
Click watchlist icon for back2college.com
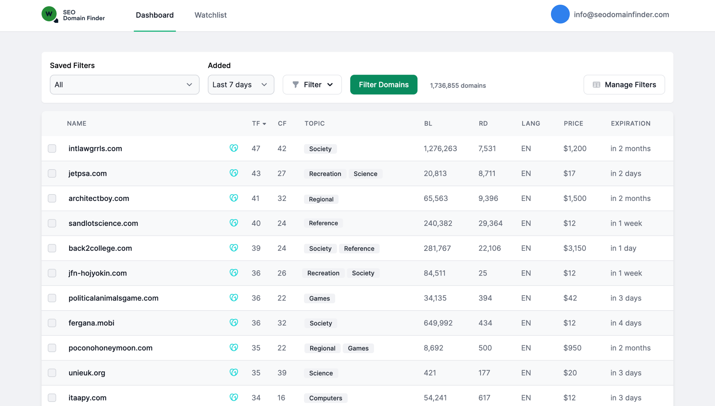[234, 248]
